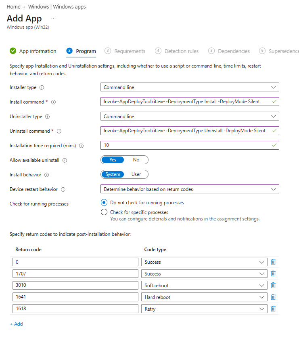Change code type for return code 0
299x360 pixels.
point(204,262)
